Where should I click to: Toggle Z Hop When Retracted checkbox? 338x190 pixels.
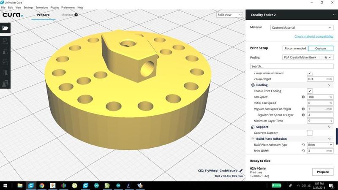(x=310, y=73)
